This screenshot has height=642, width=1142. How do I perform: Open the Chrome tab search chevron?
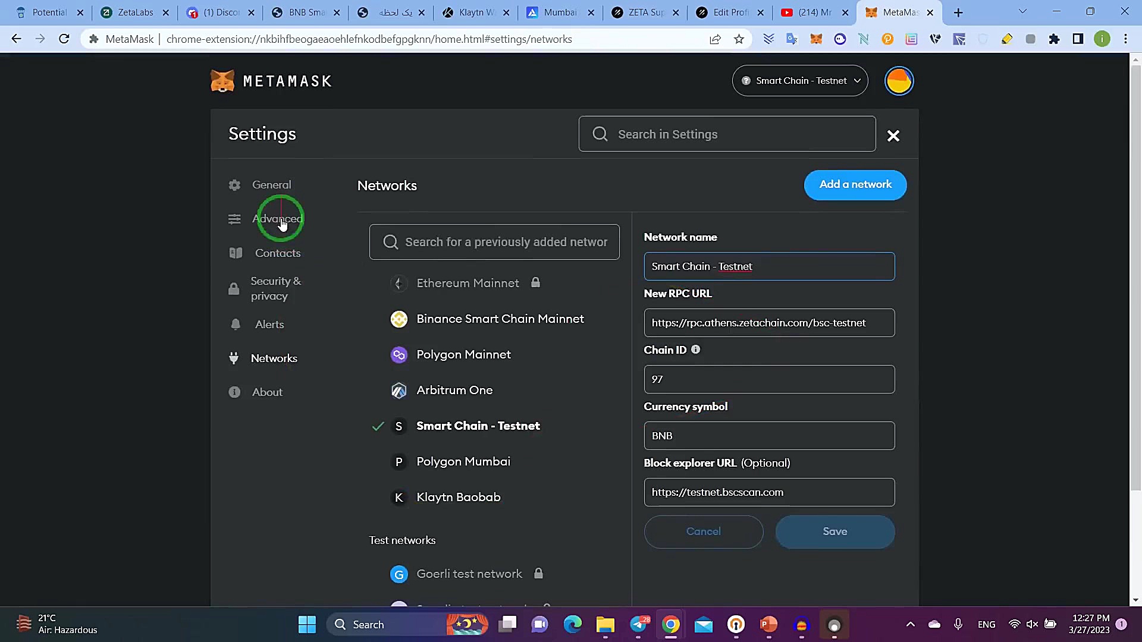[1022, 12]
